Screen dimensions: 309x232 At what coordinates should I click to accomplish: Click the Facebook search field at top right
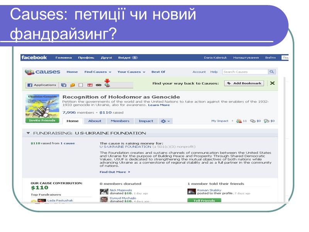pyautogui.click(x=285, y=58)
